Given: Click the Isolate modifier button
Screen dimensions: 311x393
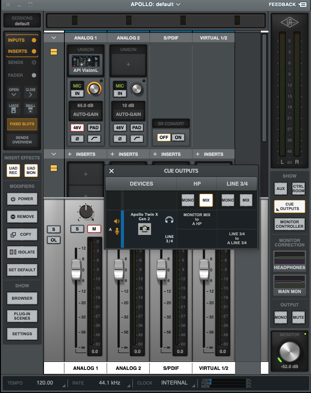Looking at the screenshot, I should click(x=22, y=252).
